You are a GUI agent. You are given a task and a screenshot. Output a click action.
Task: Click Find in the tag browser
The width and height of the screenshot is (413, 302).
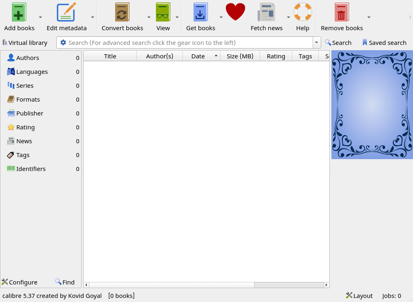(x=65, y=282)
